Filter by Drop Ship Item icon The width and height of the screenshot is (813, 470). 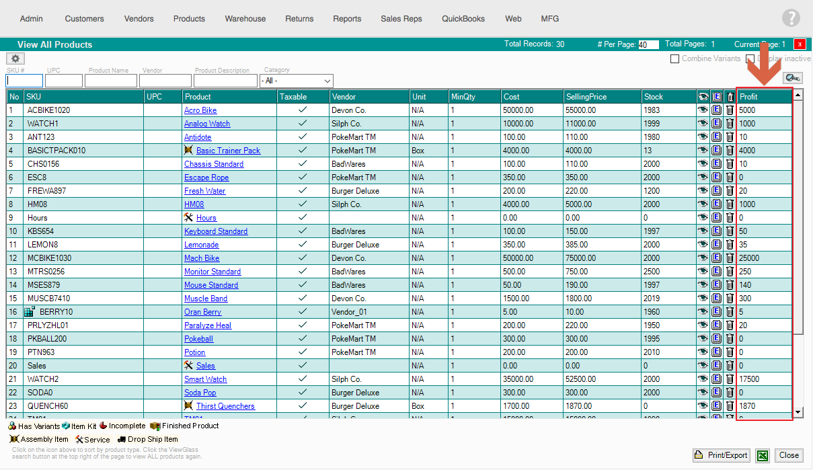click(x=122, y=439)
